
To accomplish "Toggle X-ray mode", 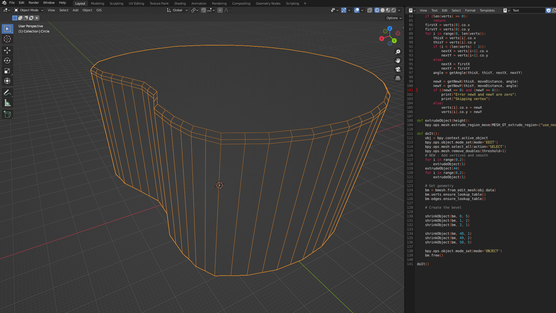I will click(x=370, y=10).
